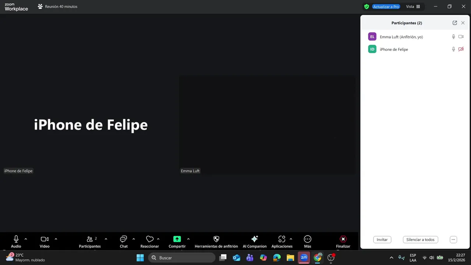This screenshot has width=471, height=265.
Task: Expand the Reaccionar options chevron
Action: (x=158, y=239)
